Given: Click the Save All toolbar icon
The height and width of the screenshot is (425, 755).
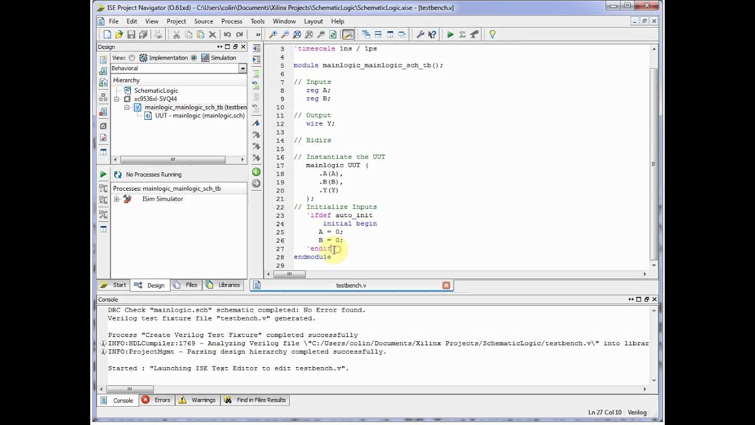Looking at the screenshot, I should [x=143, y=35].
